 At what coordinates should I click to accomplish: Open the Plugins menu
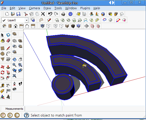tap(85, 8)
